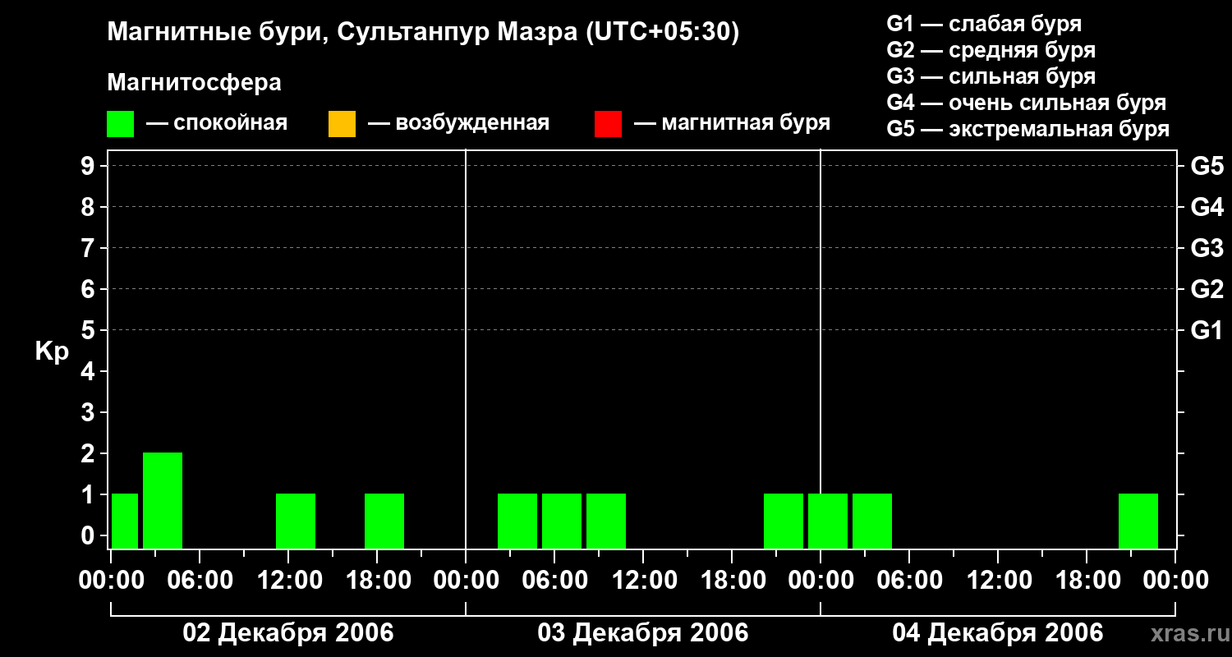
Task: Click the orange 'возбужденная' legend swatch
Action: click(x=342, y=124)
